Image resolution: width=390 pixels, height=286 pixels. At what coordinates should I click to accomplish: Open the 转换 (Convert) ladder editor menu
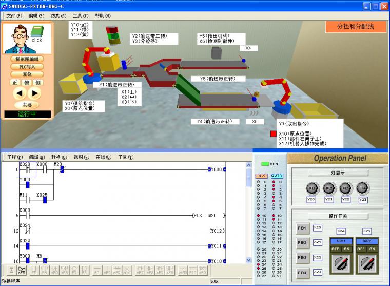[x=59, y=157]
